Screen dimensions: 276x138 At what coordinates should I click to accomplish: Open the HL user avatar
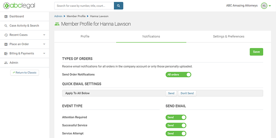point(264,6)
